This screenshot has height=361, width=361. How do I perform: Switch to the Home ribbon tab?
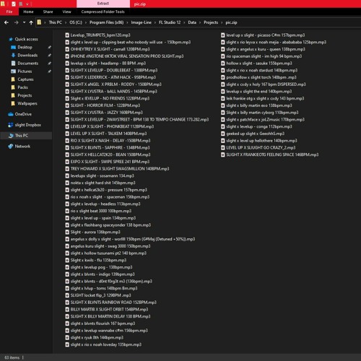28,12
